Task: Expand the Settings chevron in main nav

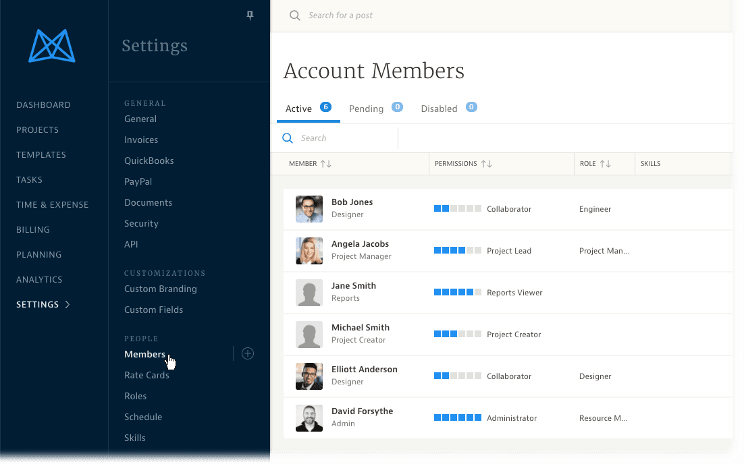Action: pos(68,305)
